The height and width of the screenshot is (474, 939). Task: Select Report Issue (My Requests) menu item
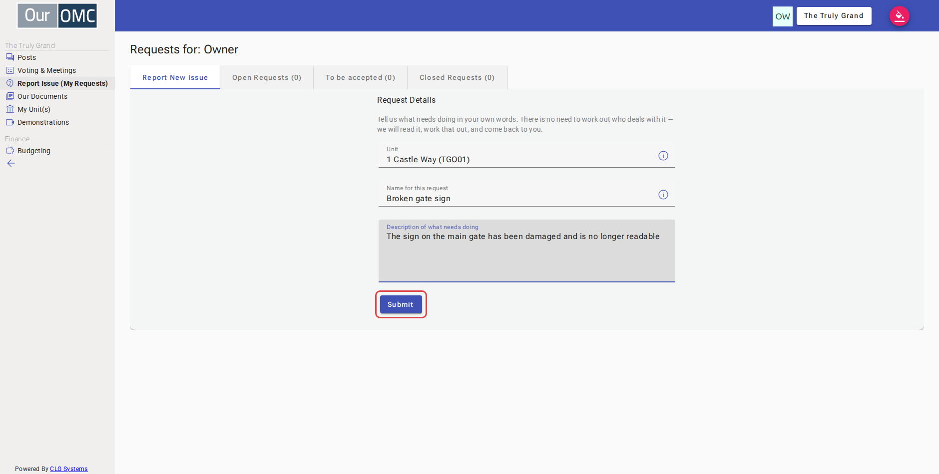point(57,83)
